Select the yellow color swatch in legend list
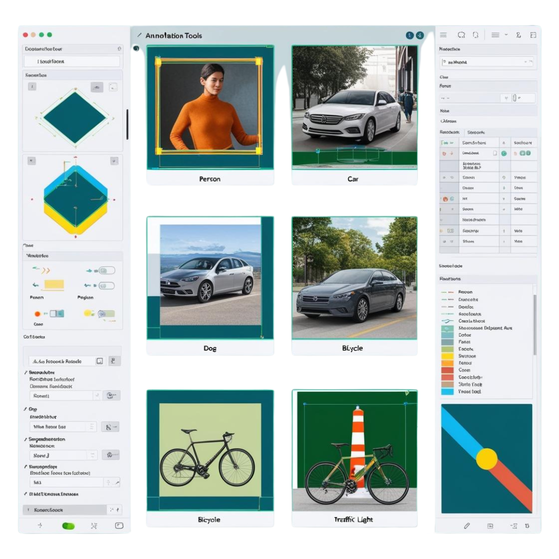The width and height of the screenshot is (559, 559). pyautogui.click(x=447, y=356)
